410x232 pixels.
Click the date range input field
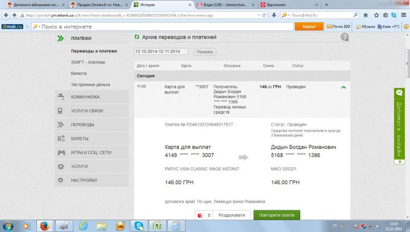[161, 51]
